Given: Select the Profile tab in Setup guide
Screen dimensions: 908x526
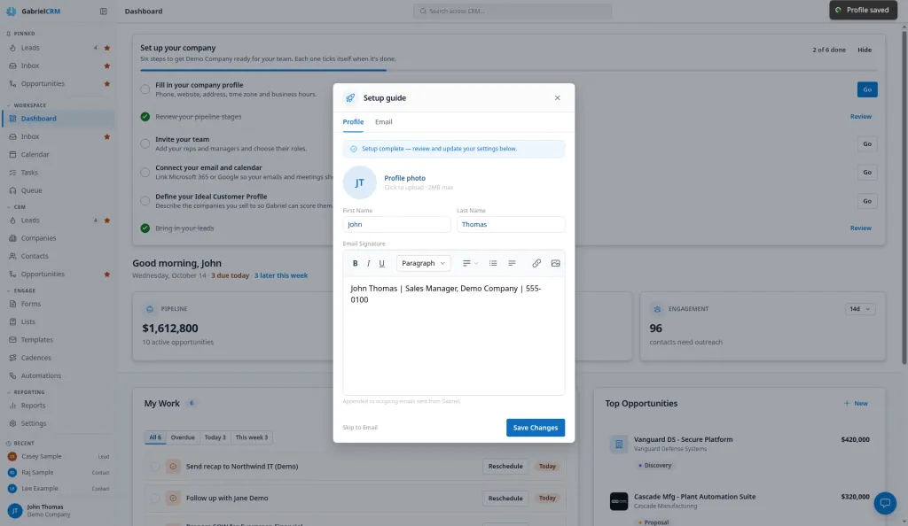Looking at the screenshot, I should (353, 122).
